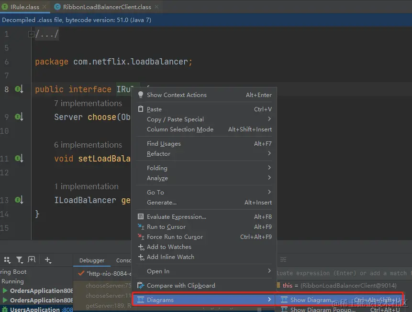Click implementations gutter icon on line 11
This screenshot has width=412, height=312.
pyautogui.click(x=19, y=159)
